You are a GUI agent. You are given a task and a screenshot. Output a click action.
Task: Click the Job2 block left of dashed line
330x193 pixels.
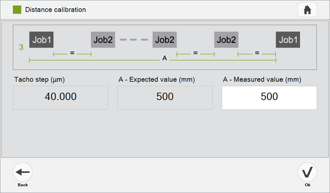coord(103,40)
